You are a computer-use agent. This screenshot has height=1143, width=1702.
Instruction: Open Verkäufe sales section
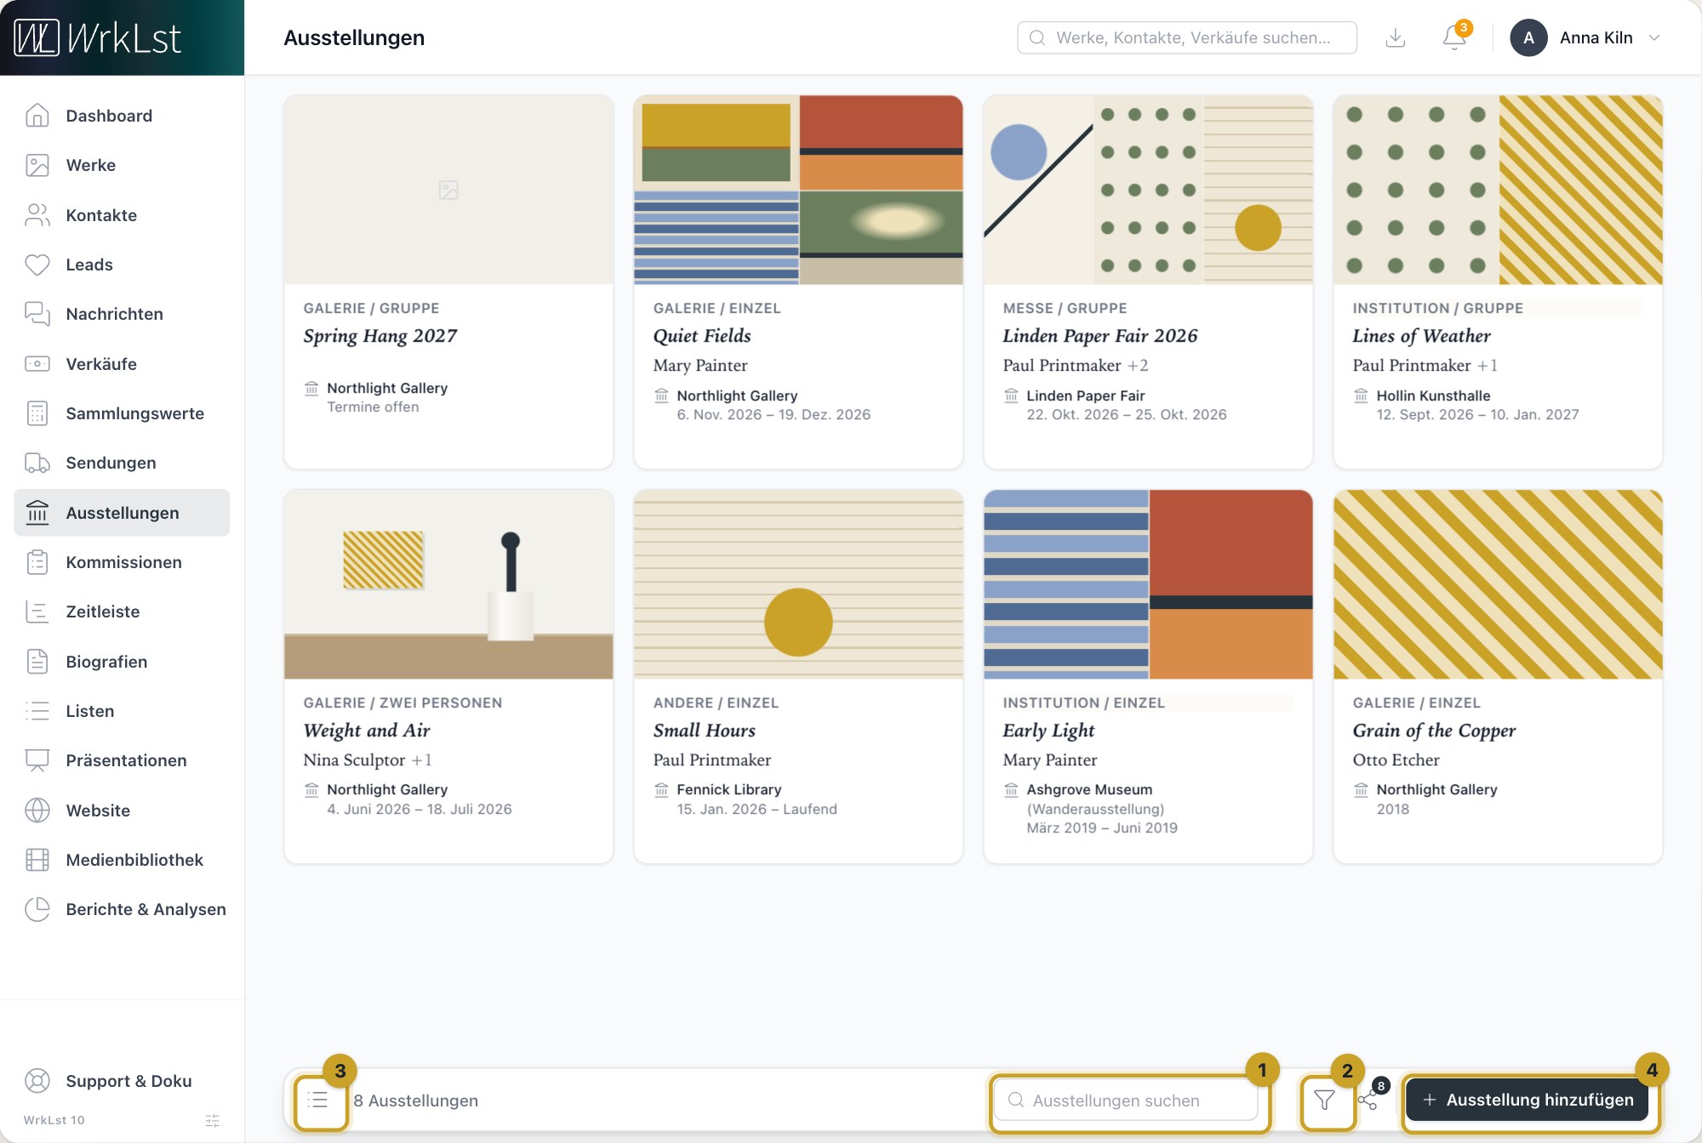click(x=122, y=364)
